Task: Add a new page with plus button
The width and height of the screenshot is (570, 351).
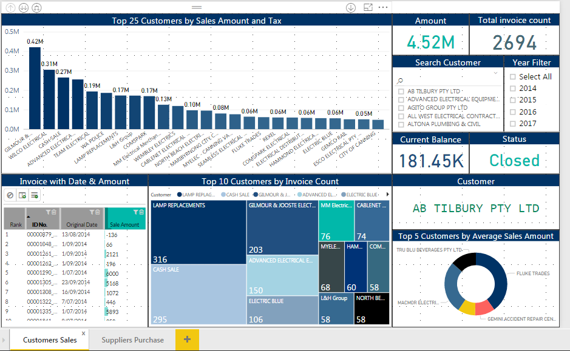Action: [187, 339]
